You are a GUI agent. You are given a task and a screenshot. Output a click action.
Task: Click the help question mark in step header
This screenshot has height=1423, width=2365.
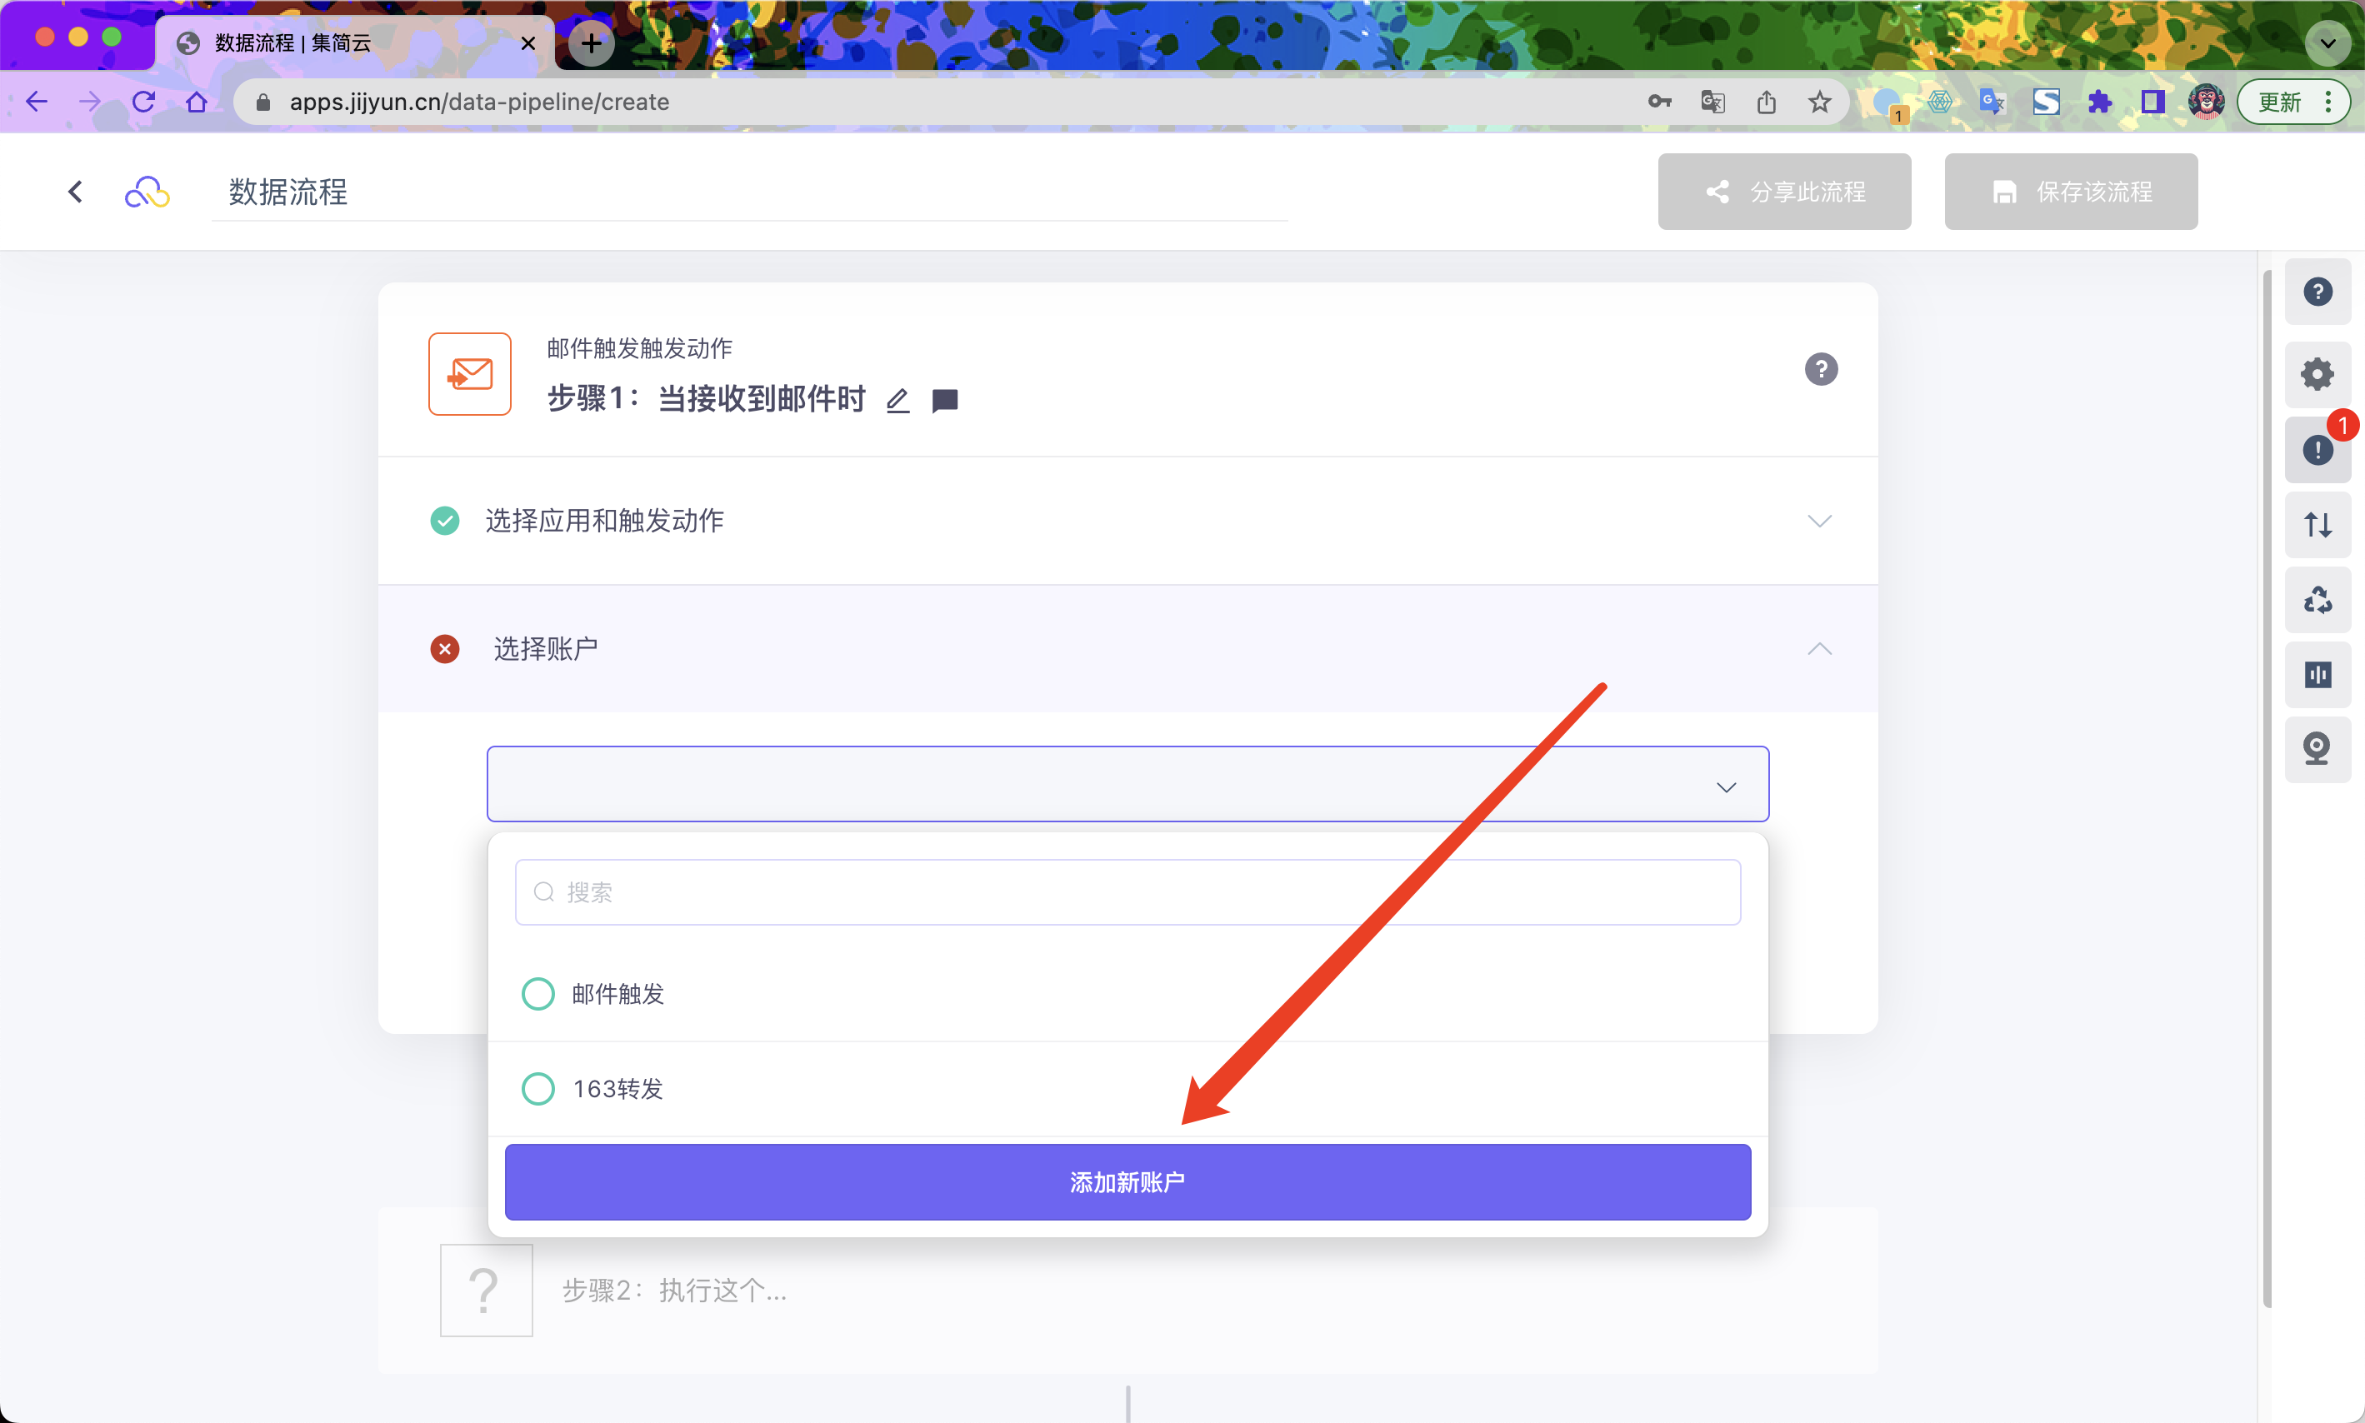pyautogui.click(x=1820, y=369)
